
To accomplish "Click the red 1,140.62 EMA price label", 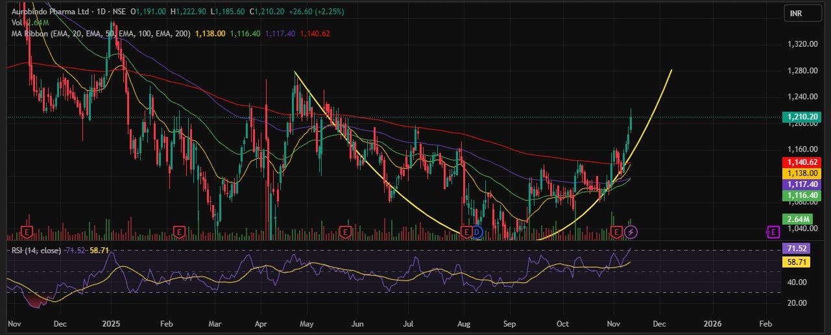I will coord(802,162).
